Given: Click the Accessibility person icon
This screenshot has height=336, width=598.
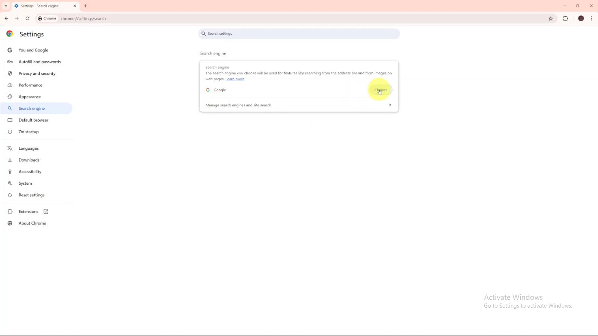Looking at the screenshot, I should click(x=10, y=172).
